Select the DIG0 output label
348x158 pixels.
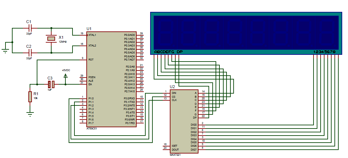pos(194,125)
